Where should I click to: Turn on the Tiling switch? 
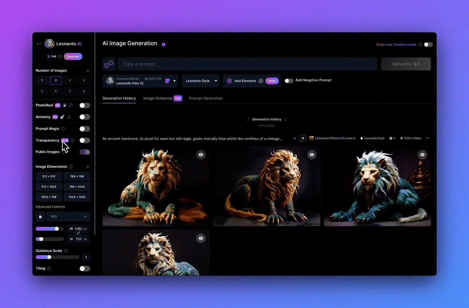[x=85, y=268]
